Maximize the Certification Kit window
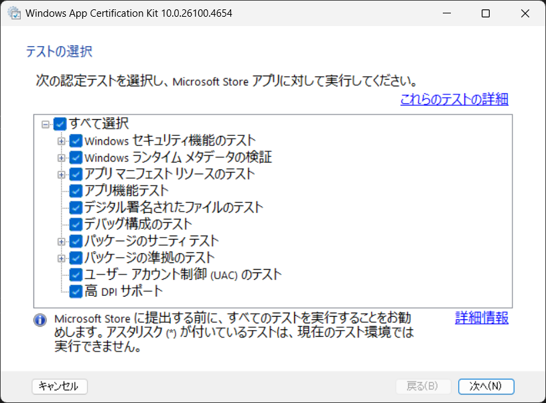Image resolution: width=546 pixels, height=403 pixels. 486,13
